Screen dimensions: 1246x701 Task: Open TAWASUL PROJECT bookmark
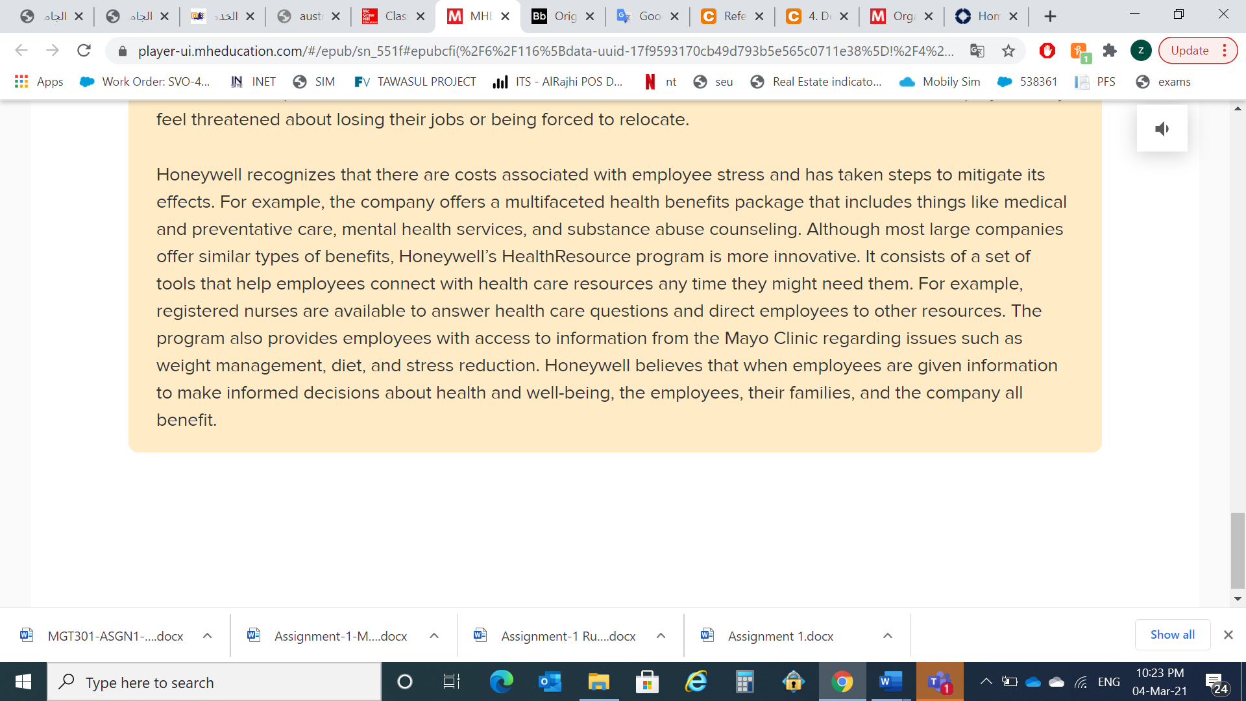click(x=415, y=82)
